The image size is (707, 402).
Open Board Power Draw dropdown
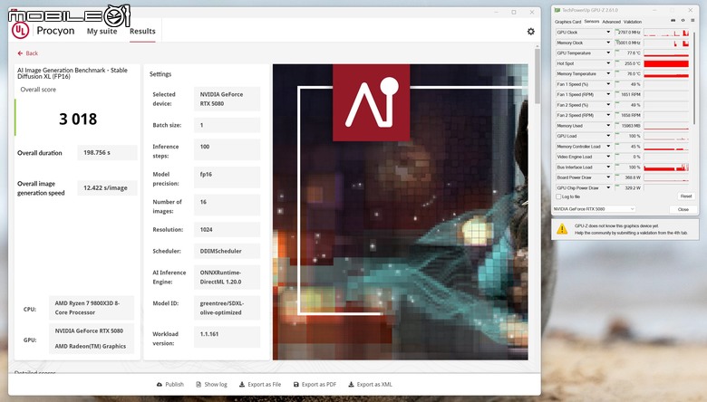pos(608,177)
